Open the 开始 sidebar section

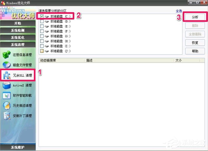[x=18, y=23]
